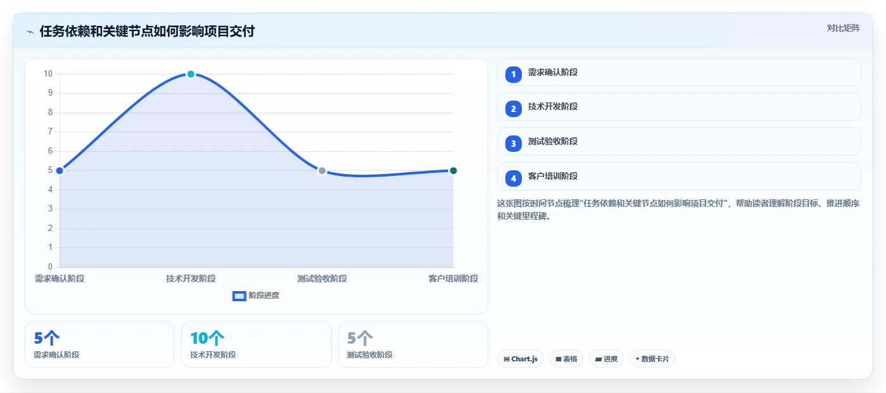Click the 对比矩阵 label in header
Screen dimensions: 886x393
point(843,28)
